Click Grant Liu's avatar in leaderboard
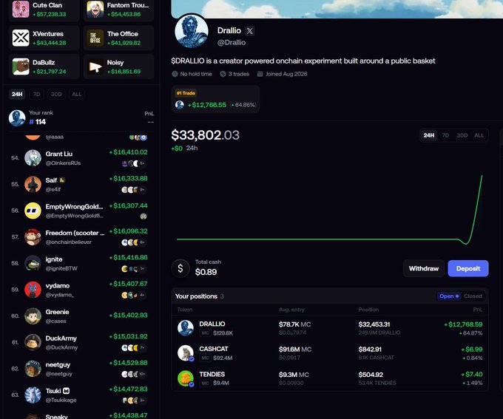Viewport: 503px width, 419px height. (33, 158)
